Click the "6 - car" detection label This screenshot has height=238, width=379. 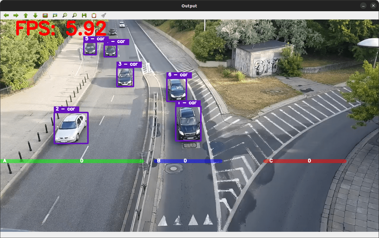pyautogui.click(x=179, y=75)
